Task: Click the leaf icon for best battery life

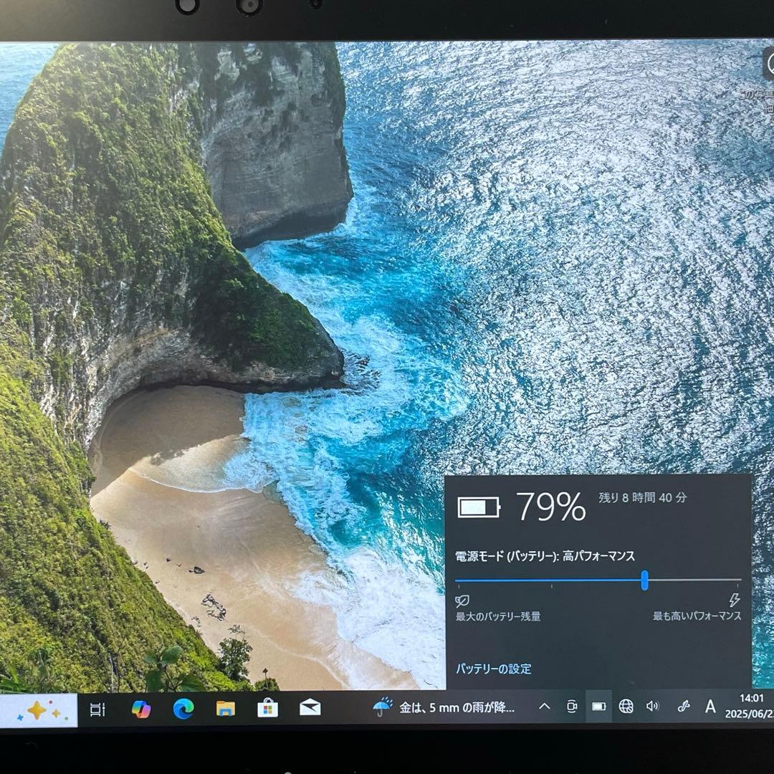Action: click(x=463, y=601)
